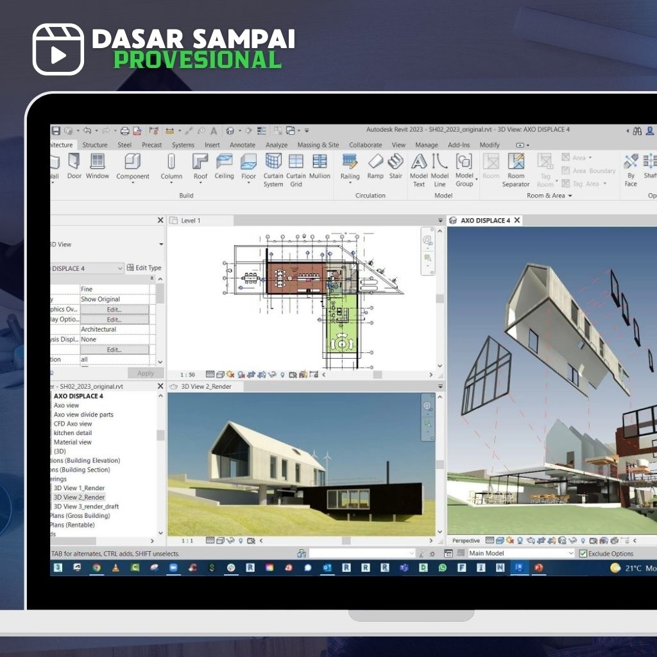The image size is (657, 657).
Task: Select Material view in Project Browser
Action: pos(73,442)
